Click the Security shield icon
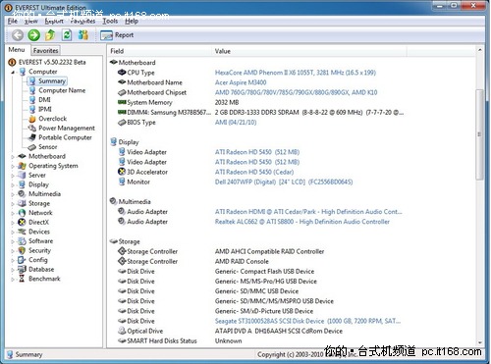 point(22,250)
